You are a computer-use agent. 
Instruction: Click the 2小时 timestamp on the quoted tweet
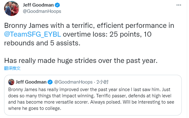[102, 82]
